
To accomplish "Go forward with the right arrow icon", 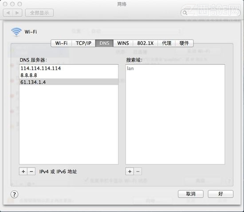I will point(17,13).
